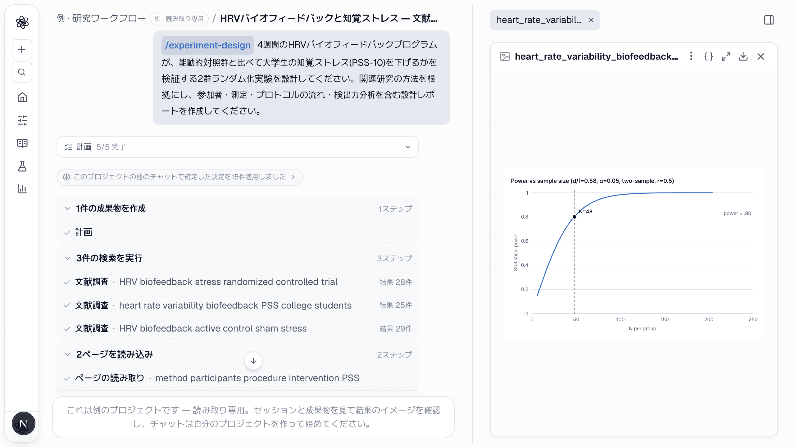Open the bar chart analytics icon

[22, 189]
